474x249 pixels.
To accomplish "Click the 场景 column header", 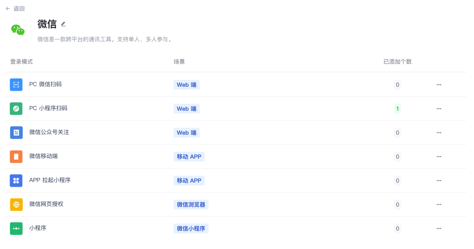I will coord(179,61).
